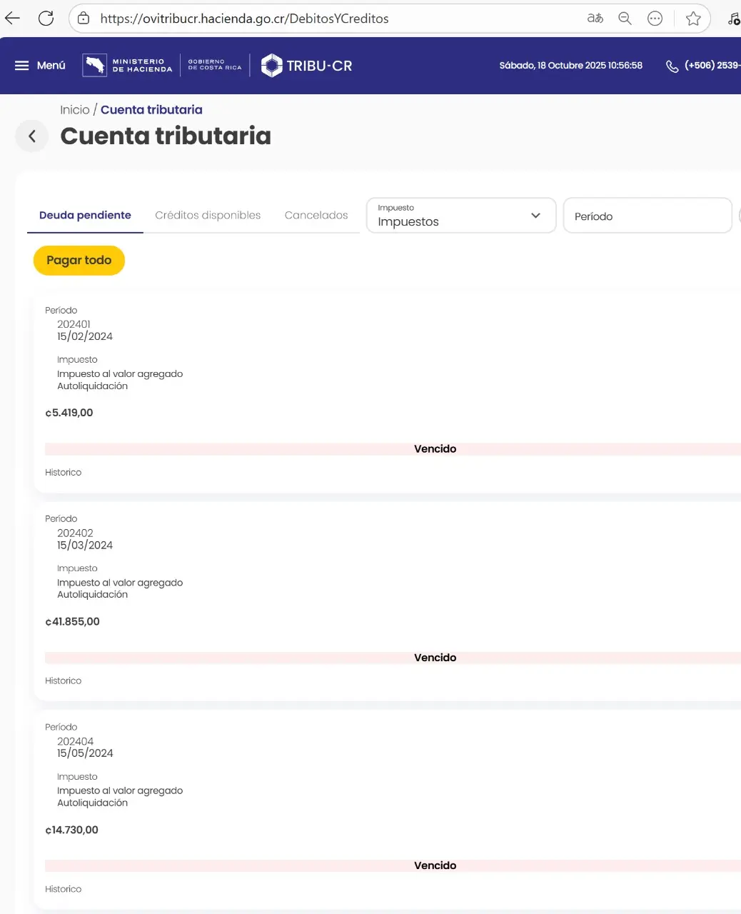Click the Ministerio de Hacienda logo
The width and height of the screenshot is (741, 914).
128,66
